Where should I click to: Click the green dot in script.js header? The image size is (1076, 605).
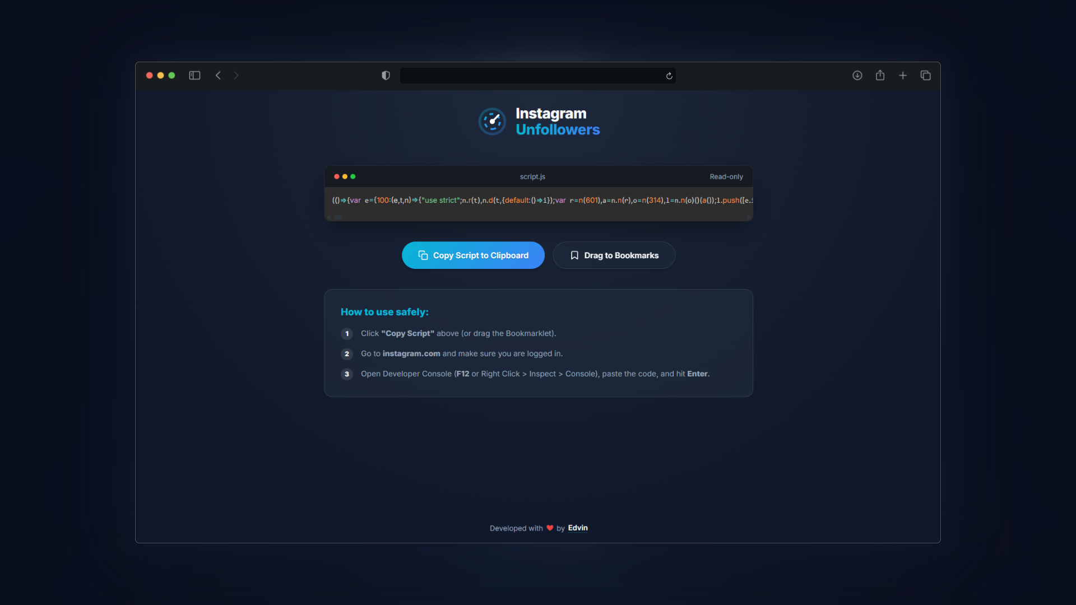[353, 176]
